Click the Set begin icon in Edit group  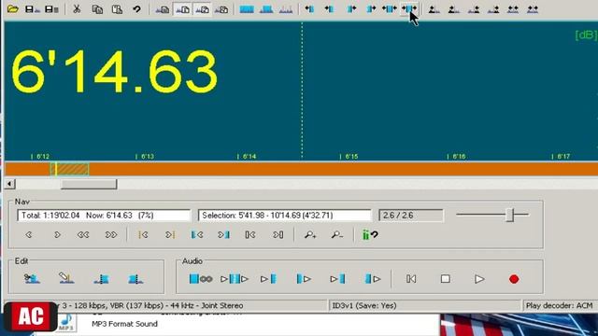102,279
